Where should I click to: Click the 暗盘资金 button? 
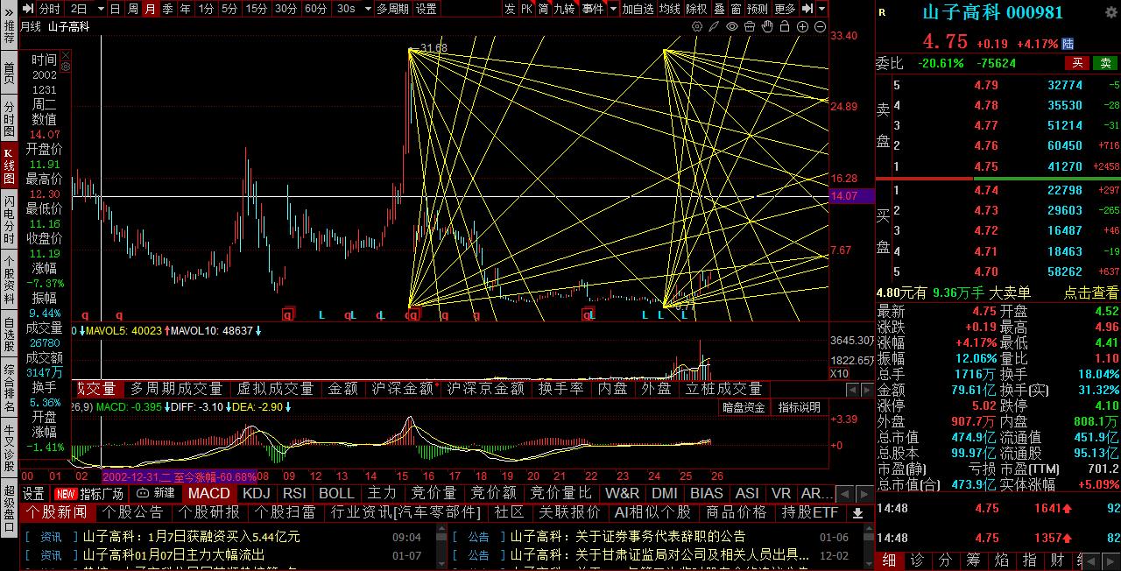pos(744,407)
